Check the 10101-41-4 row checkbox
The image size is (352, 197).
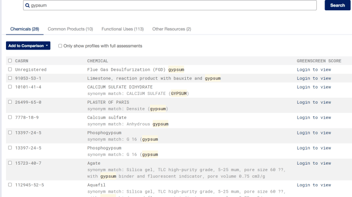click(10, 86)
